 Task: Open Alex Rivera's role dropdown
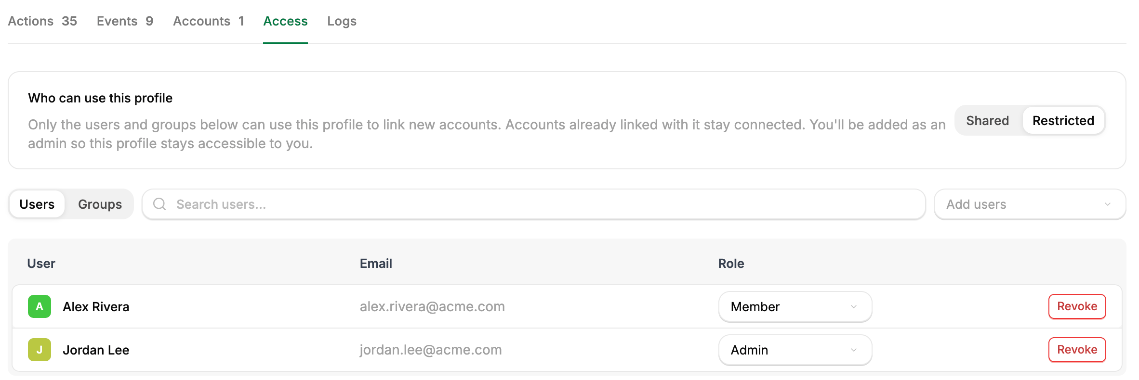[x=795, y=306]
